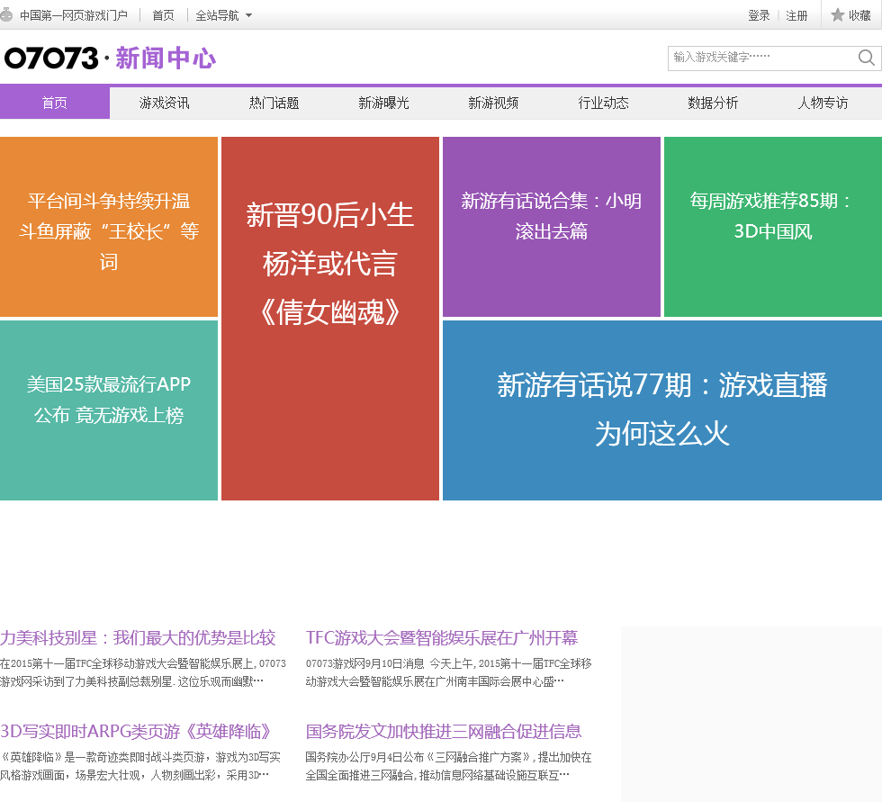Click the mascot icon at top left
Screen dimensions: 882x802
[7, 15]
